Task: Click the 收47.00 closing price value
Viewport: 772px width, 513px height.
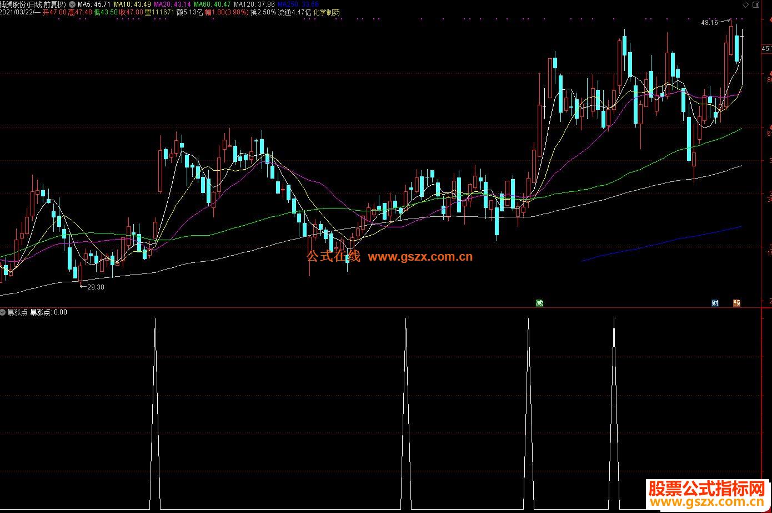Action: tap(131, 12)
